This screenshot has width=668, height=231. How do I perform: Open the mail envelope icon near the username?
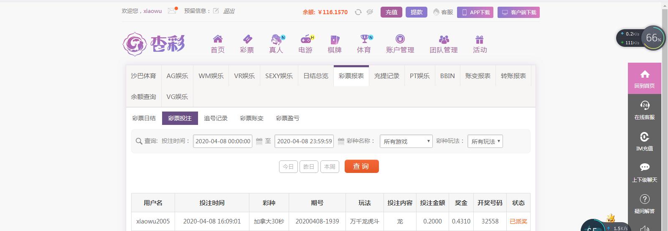[172, 11]
